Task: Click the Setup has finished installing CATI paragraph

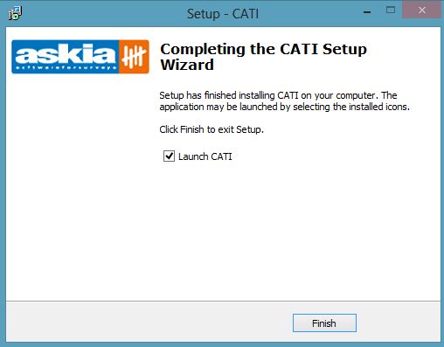Action: (284, 101)
